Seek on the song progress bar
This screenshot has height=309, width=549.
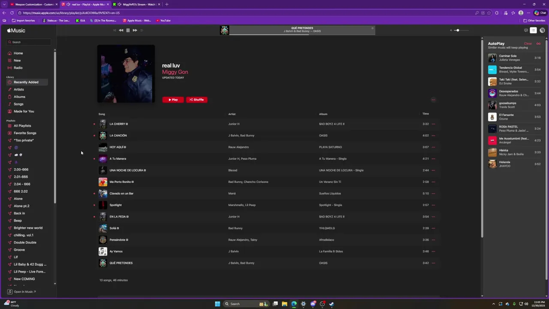(302, 34)
